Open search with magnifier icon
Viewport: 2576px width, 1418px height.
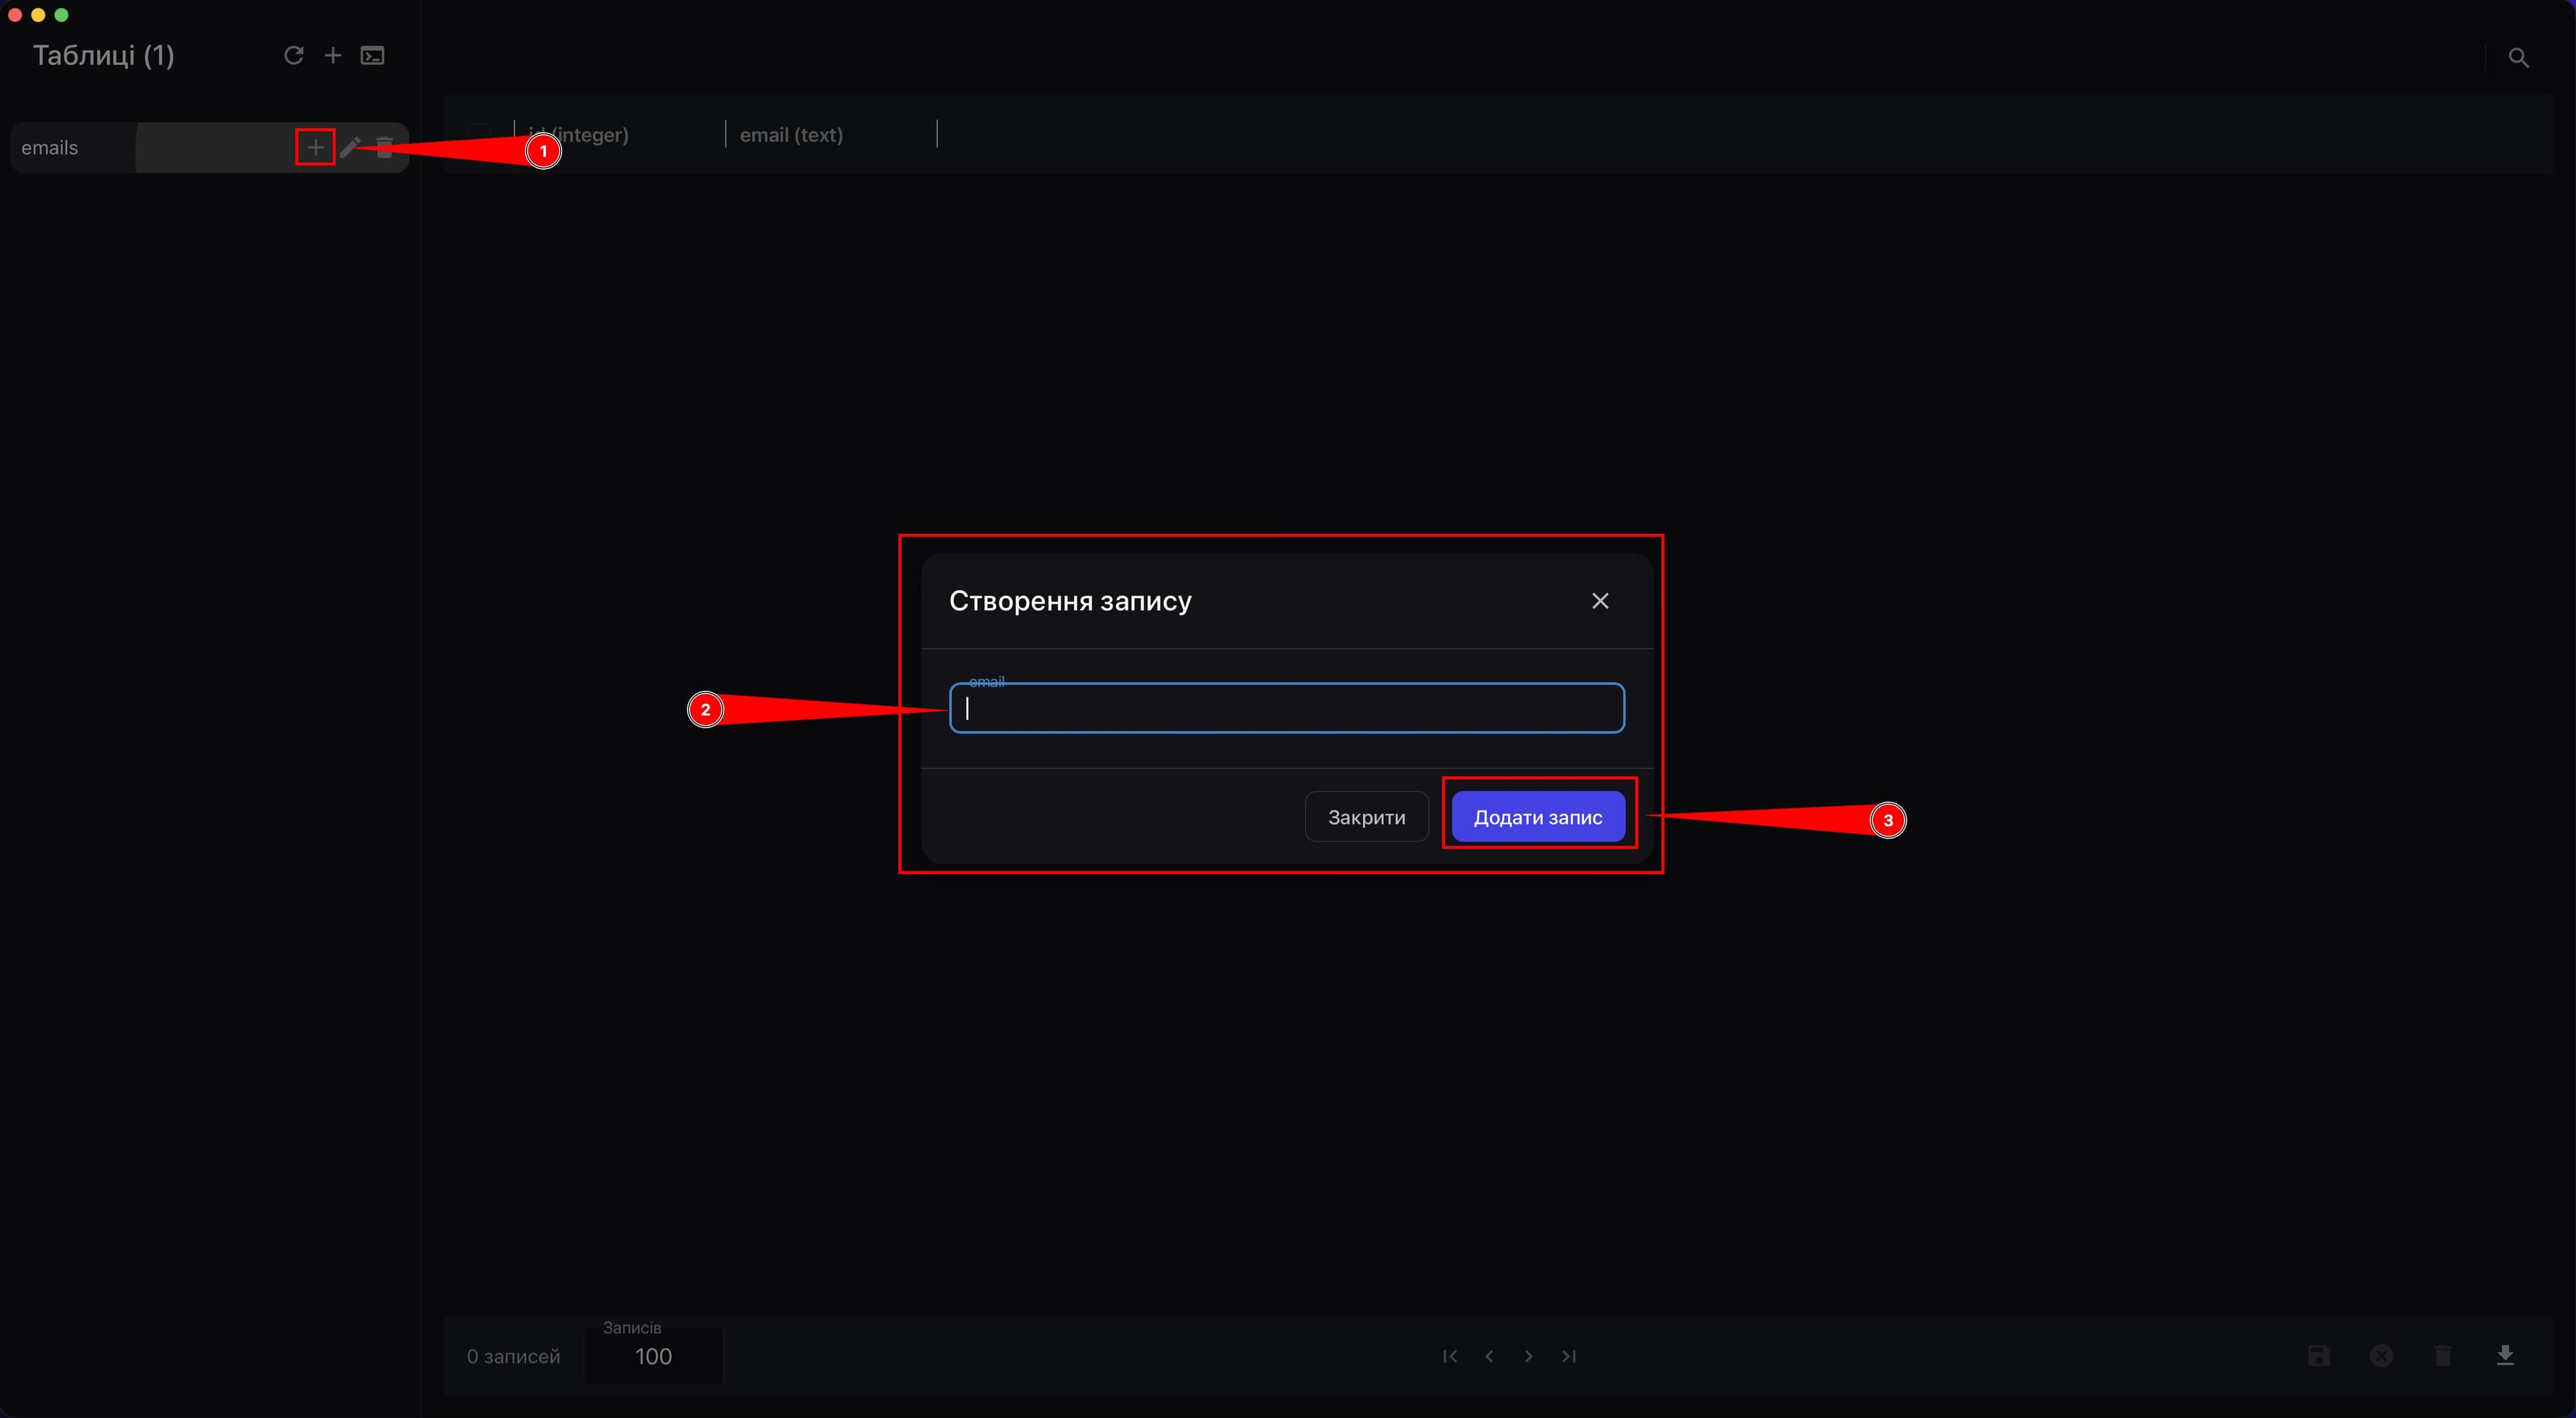coord(2518,58)
